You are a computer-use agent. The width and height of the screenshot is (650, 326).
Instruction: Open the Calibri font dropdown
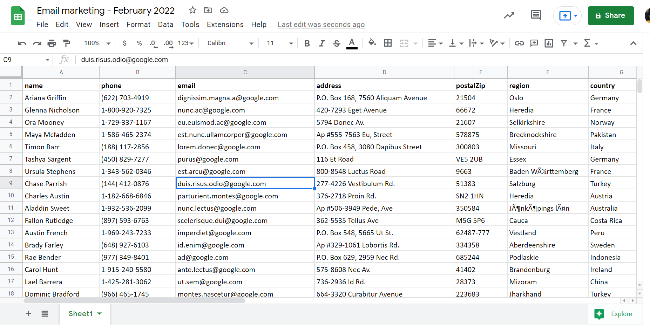coord(230,43)
